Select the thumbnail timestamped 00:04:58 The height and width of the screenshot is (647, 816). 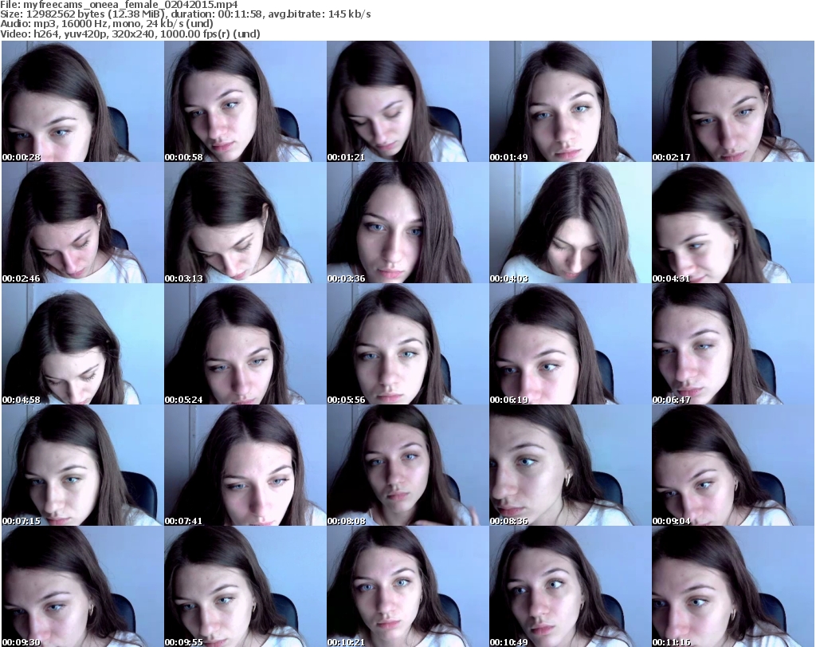point(83,344)
